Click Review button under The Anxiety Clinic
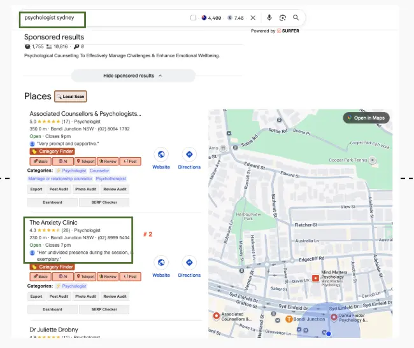Screen dimensions: 414x348 108,277
